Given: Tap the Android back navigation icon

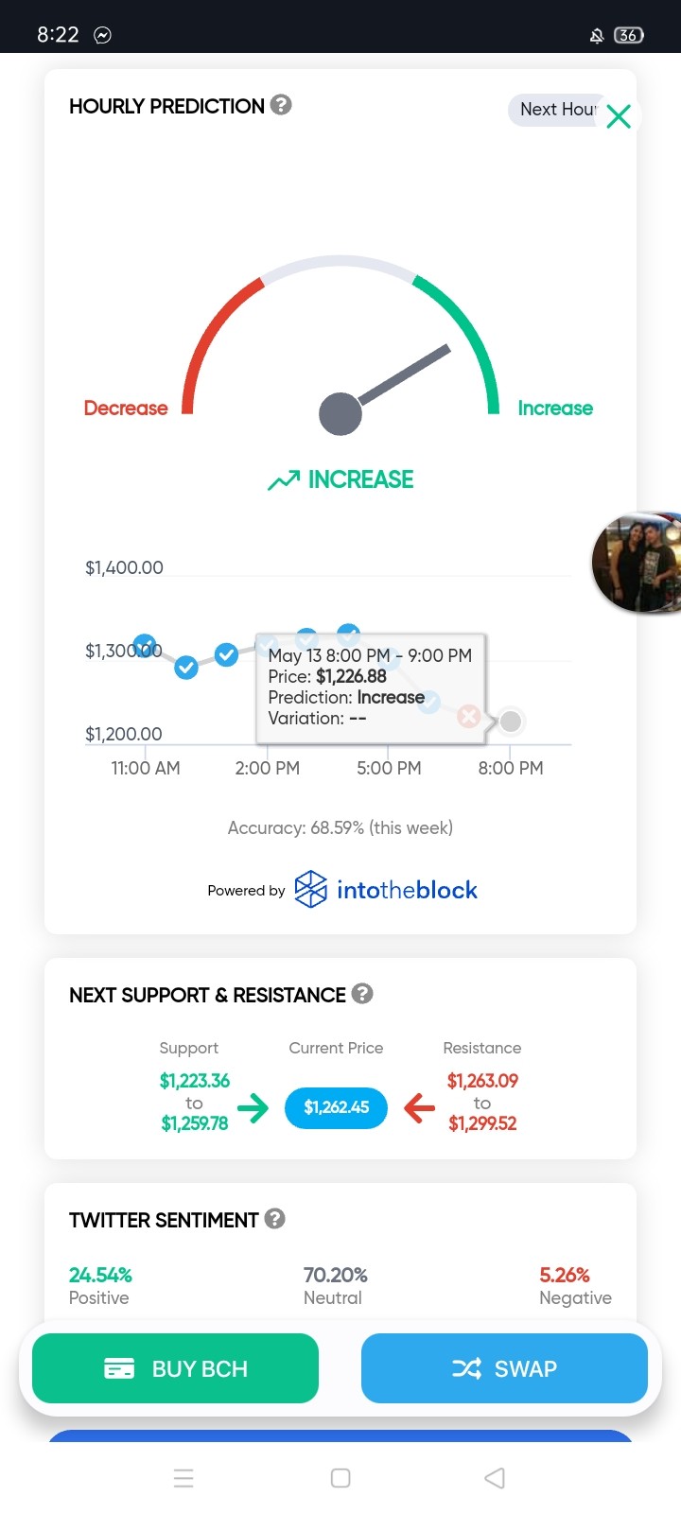Looking at the screenshot, I should 495,1478.
